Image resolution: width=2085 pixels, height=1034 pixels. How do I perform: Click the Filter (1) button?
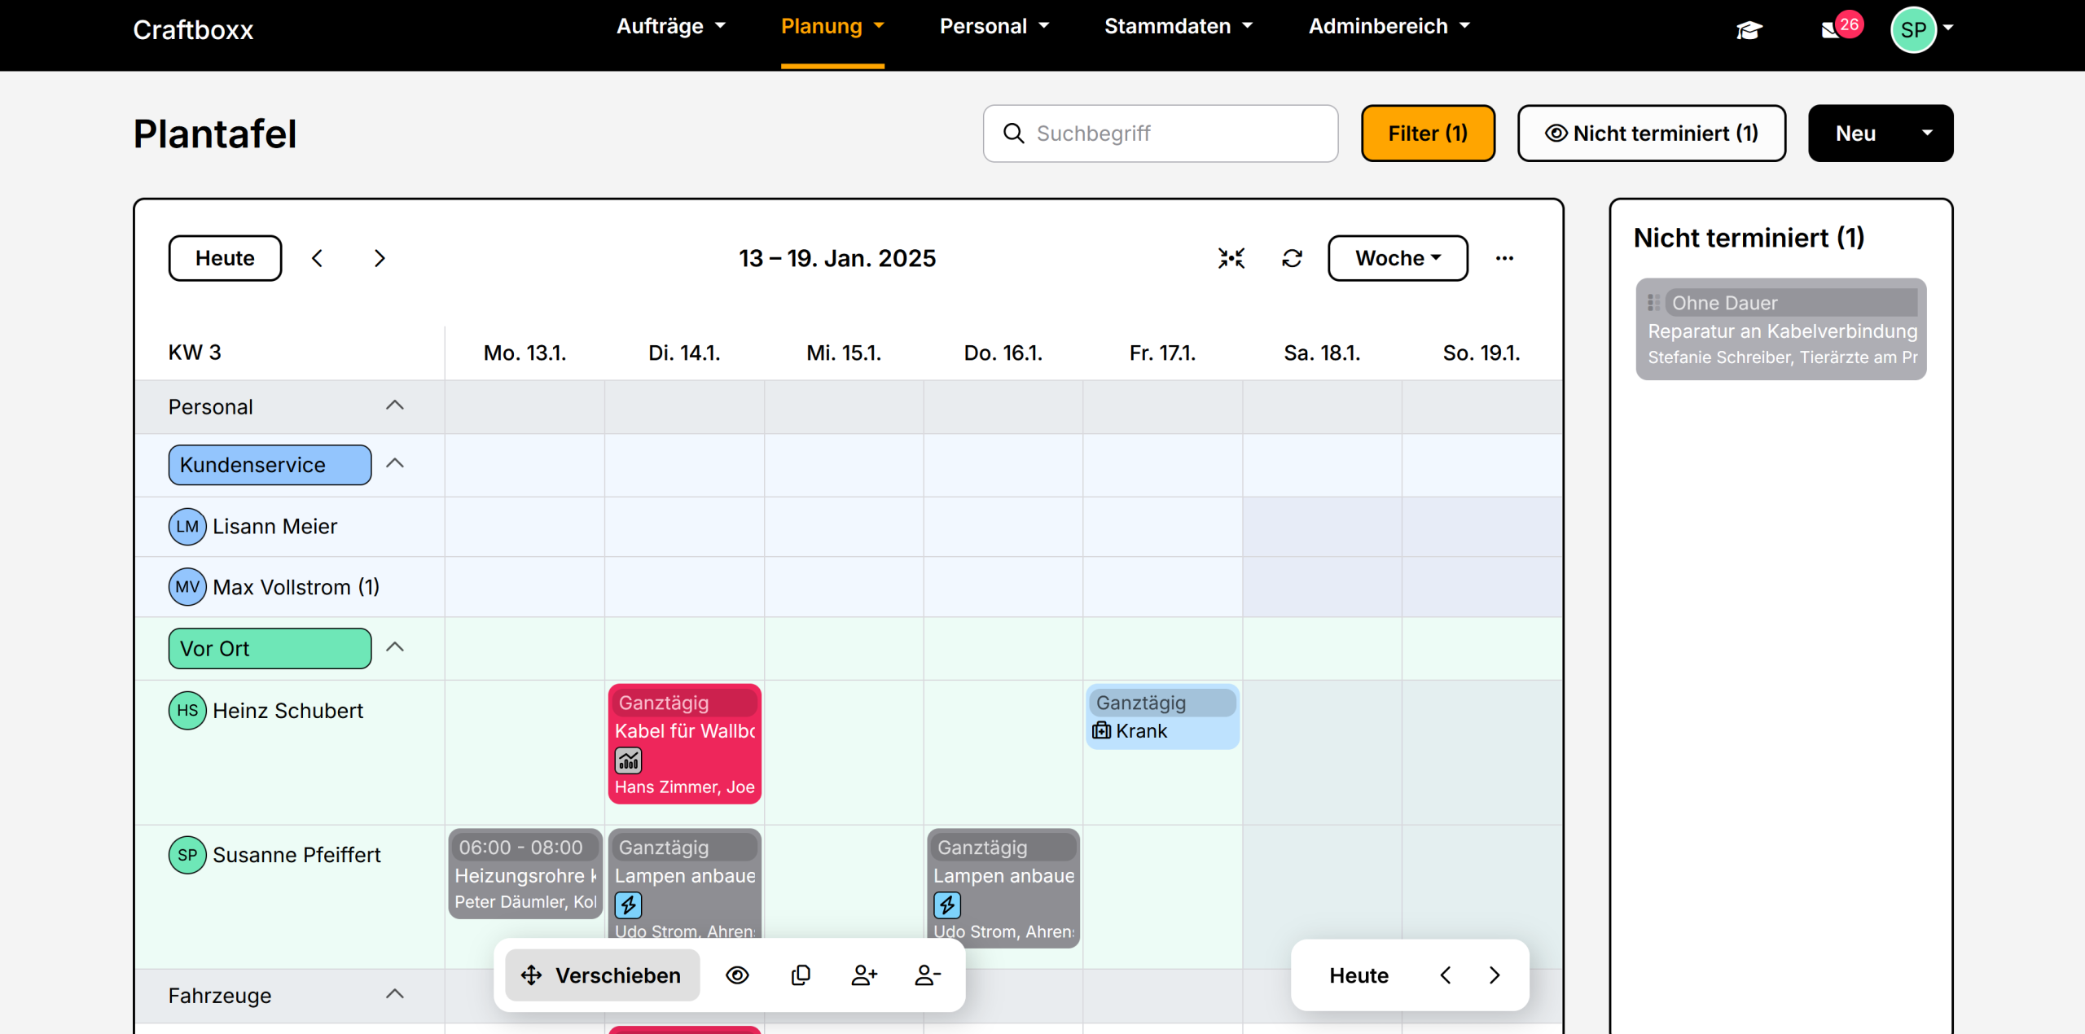click(x=1427, y=133)
